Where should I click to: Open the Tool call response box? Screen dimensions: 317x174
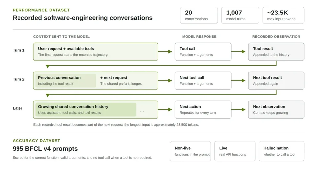(x=203, y=52)
